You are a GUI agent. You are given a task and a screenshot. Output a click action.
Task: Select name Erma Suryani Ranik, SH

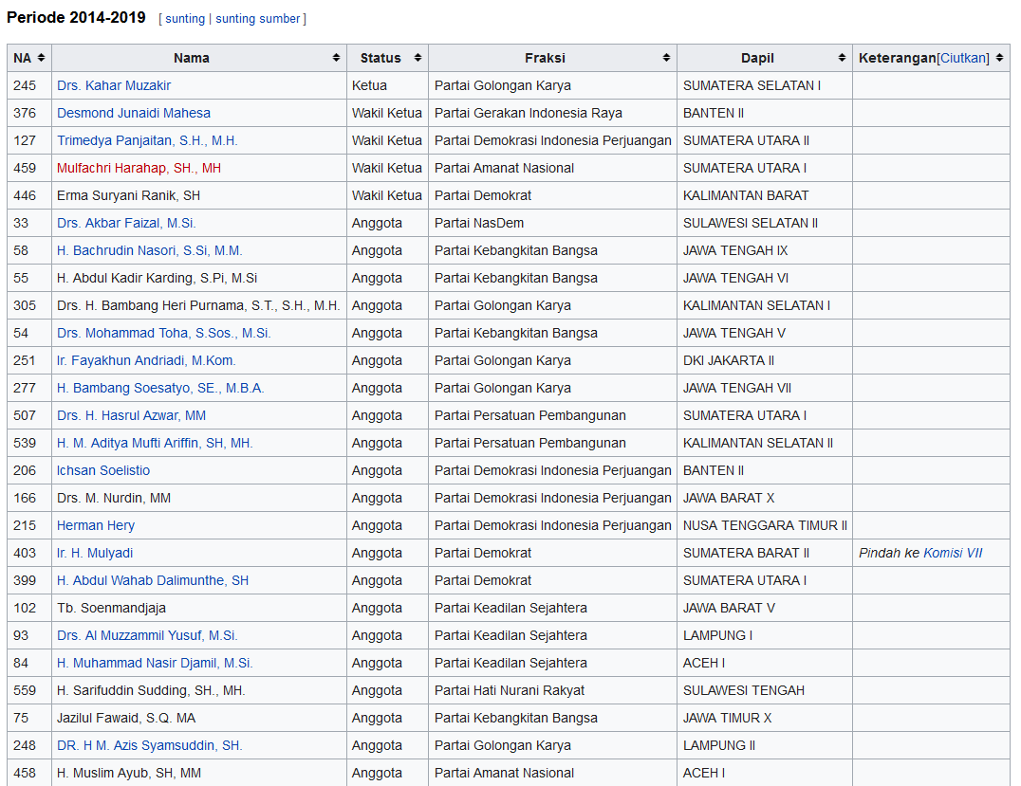(128, 196)
